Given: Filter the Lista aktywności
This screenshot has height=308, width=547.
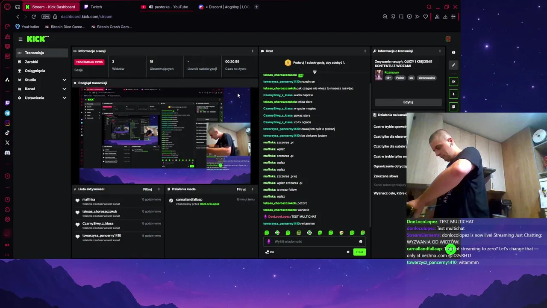Looking at the screenshot, I should (147, 189).
